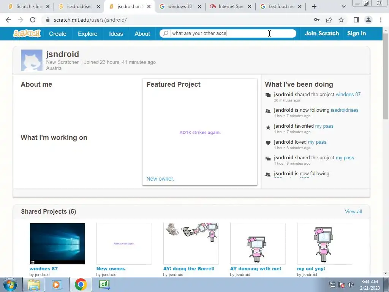Image resolution: width=389 pixels, height=292 pixels.
Task: Click View all shared projects
Action: point(353,211)
